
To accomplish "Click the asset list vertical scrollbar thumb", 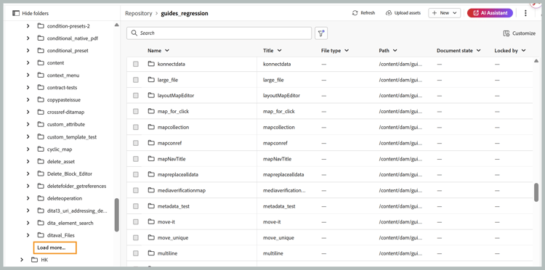I will point(536,192).
